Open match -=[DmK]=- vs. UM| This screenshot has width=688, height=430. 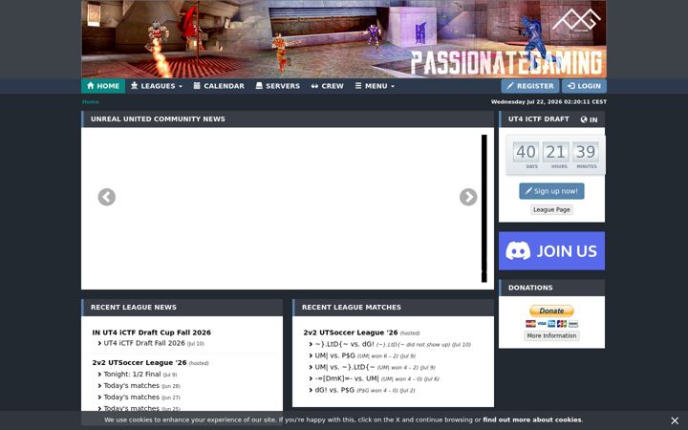click(x=347, y=378)
